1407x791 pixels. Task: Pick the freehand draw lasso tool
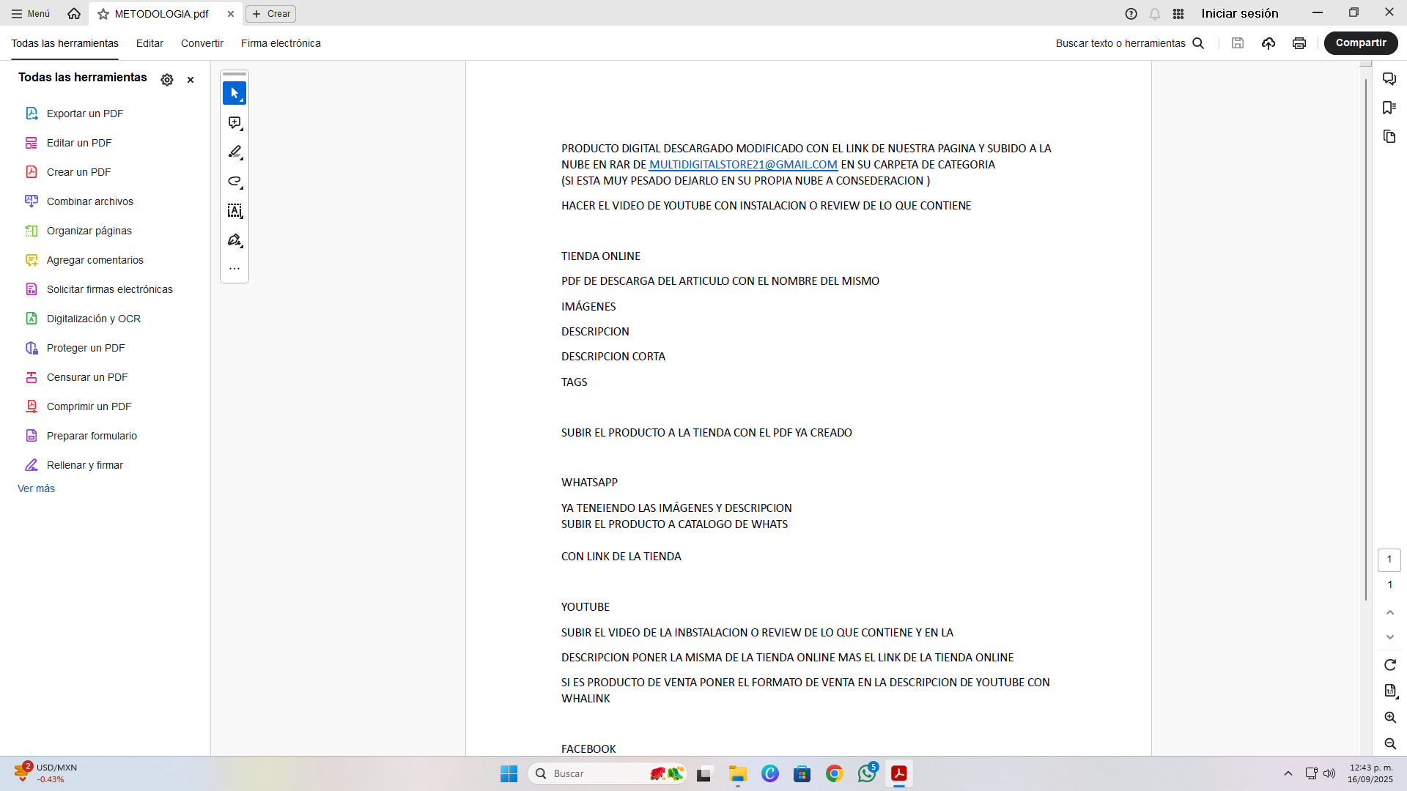(x=234, y=182)
